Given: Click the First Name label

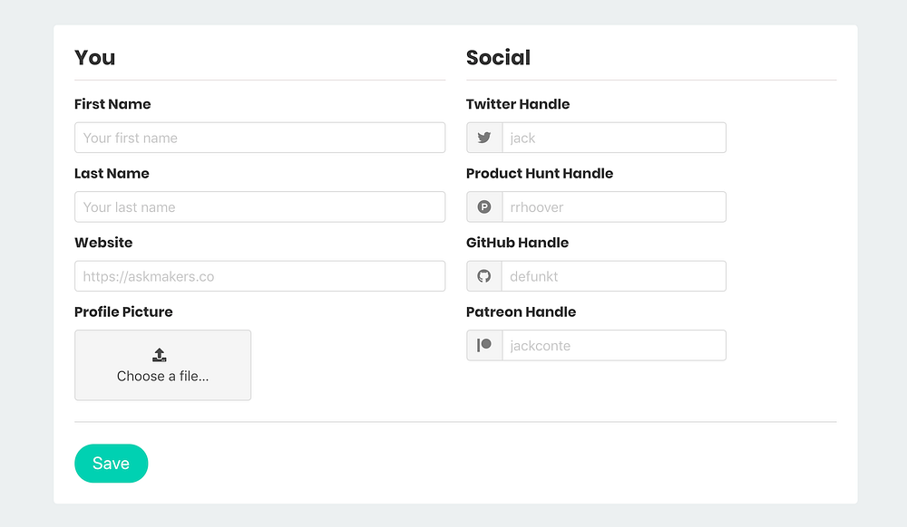Looking at the screenshot, I should [x=112, y=104].
